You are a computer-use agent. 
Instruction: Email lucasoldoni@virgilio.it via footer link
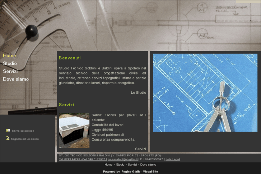tap(123, 159)
